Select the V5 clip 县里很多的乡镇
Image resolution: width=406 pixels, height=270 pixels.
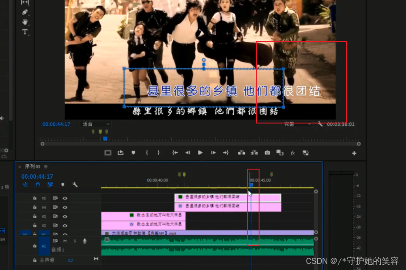pos(228,198)
